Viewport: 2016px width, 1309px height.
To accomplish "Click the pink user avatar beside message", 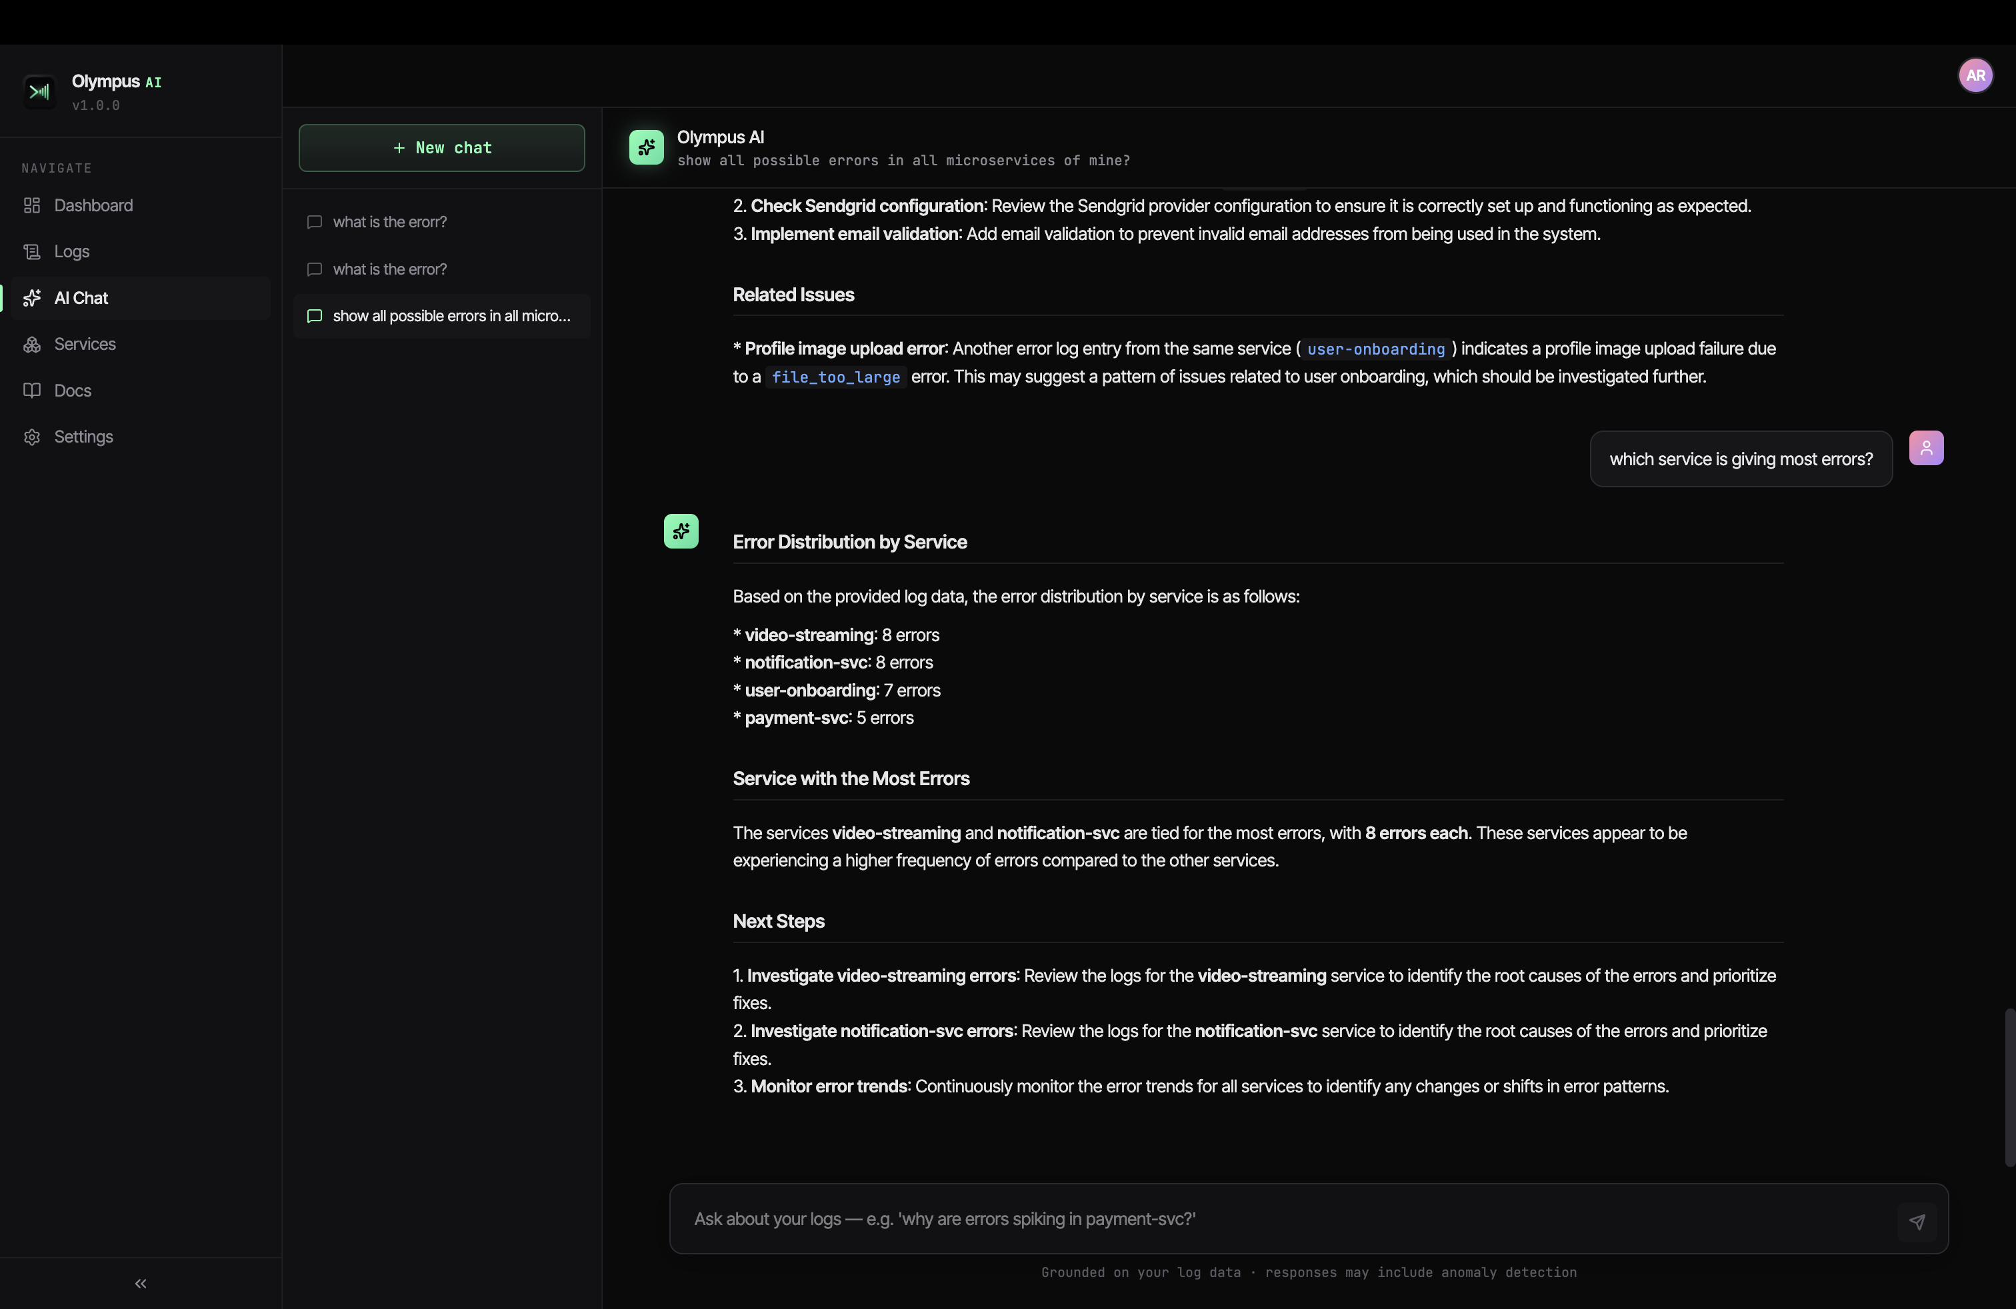I will pos(1926,448).
